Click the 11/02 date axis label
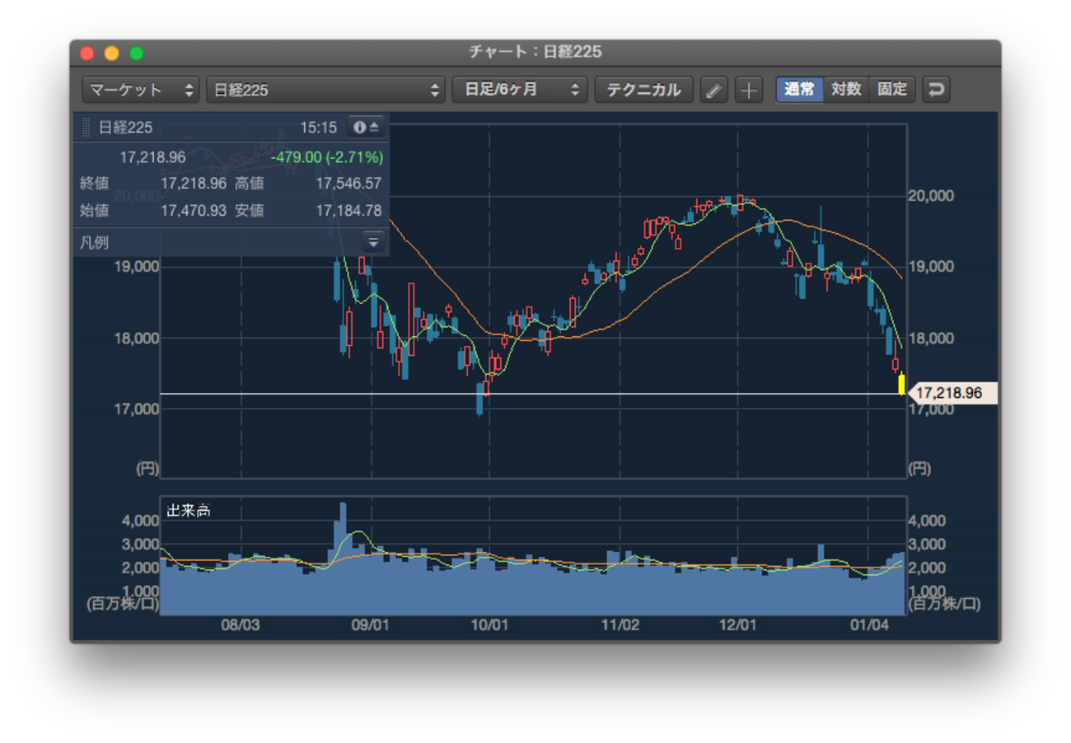Screen dimensions: 1071x743 (x=620, y=625)
